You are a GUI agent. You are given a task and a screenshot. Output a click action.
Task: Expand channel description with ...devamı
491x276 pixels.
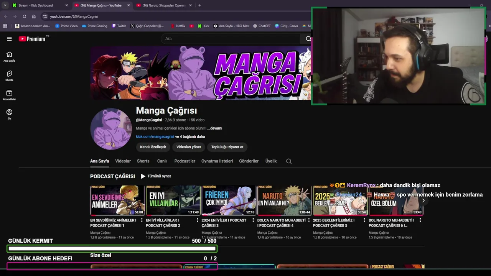tap(215, 128)
